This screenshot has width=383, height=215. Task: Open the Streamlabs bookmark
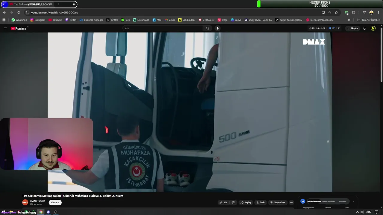click(141, 20)
